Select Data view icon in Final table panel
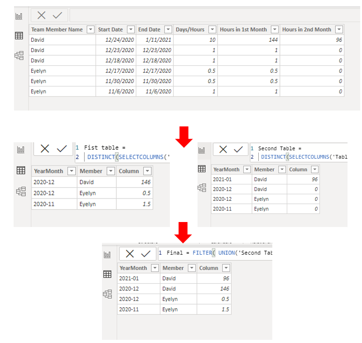 [107, 274]
